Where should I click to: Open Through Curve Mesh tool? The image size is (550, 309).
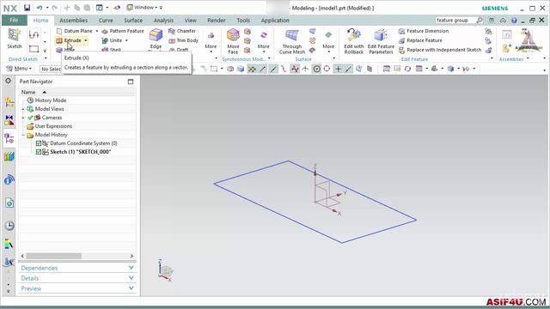coord(292,41)
